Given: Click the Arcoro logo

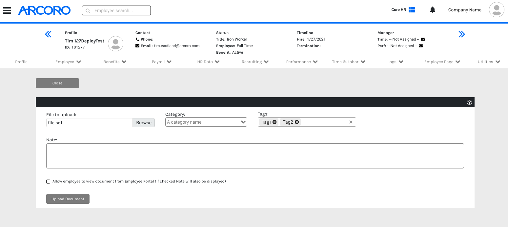Looking at the screenshot, I should pyautogui.click(x=44, y=10).
